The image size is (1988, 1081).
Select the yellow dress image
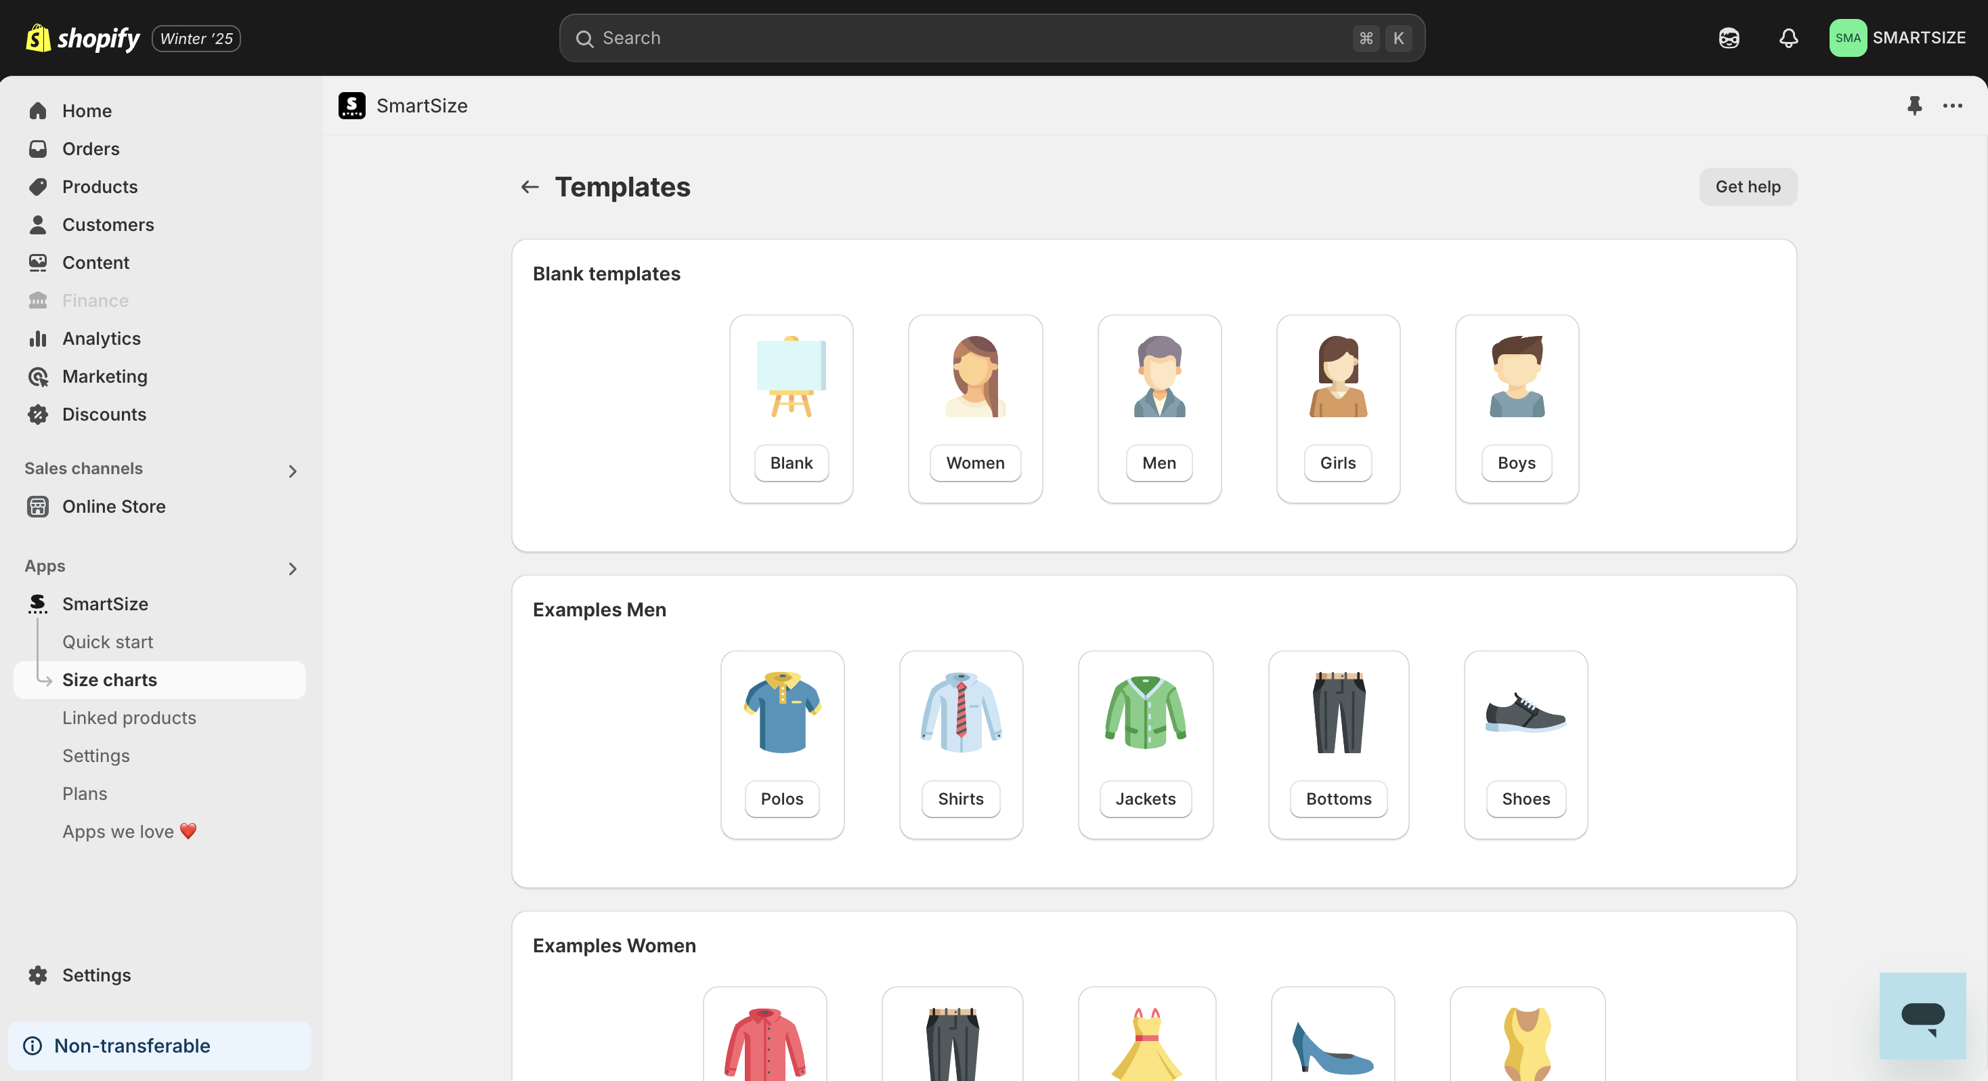pos(1146,1044)
